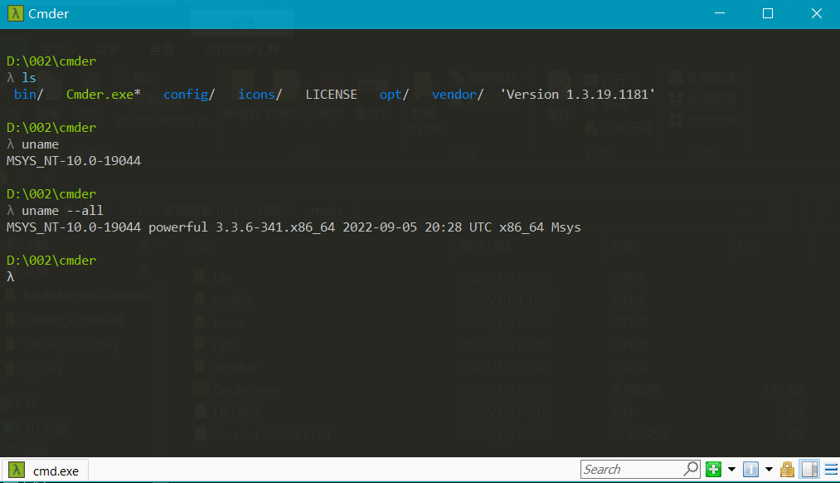Click 'powerful' hostname in uname output
The width and height of the screenshot is (840, 483).
177,227
